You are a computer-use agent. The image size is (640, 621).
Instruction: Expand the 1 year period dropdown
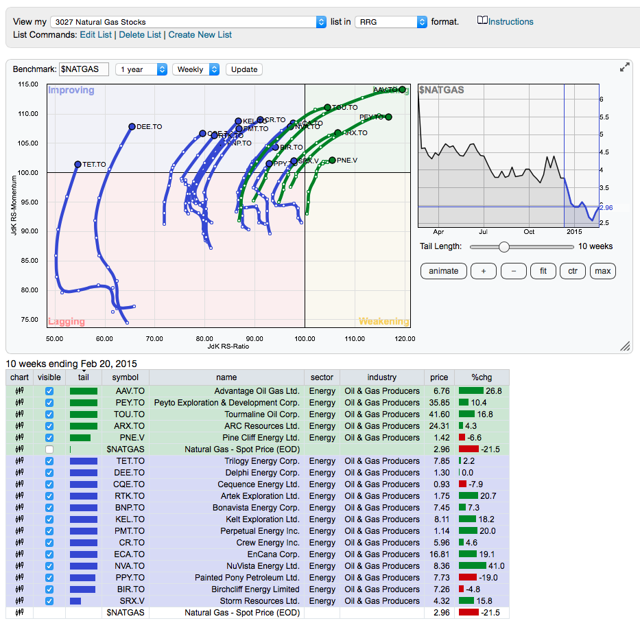click(x=141, y=69)
